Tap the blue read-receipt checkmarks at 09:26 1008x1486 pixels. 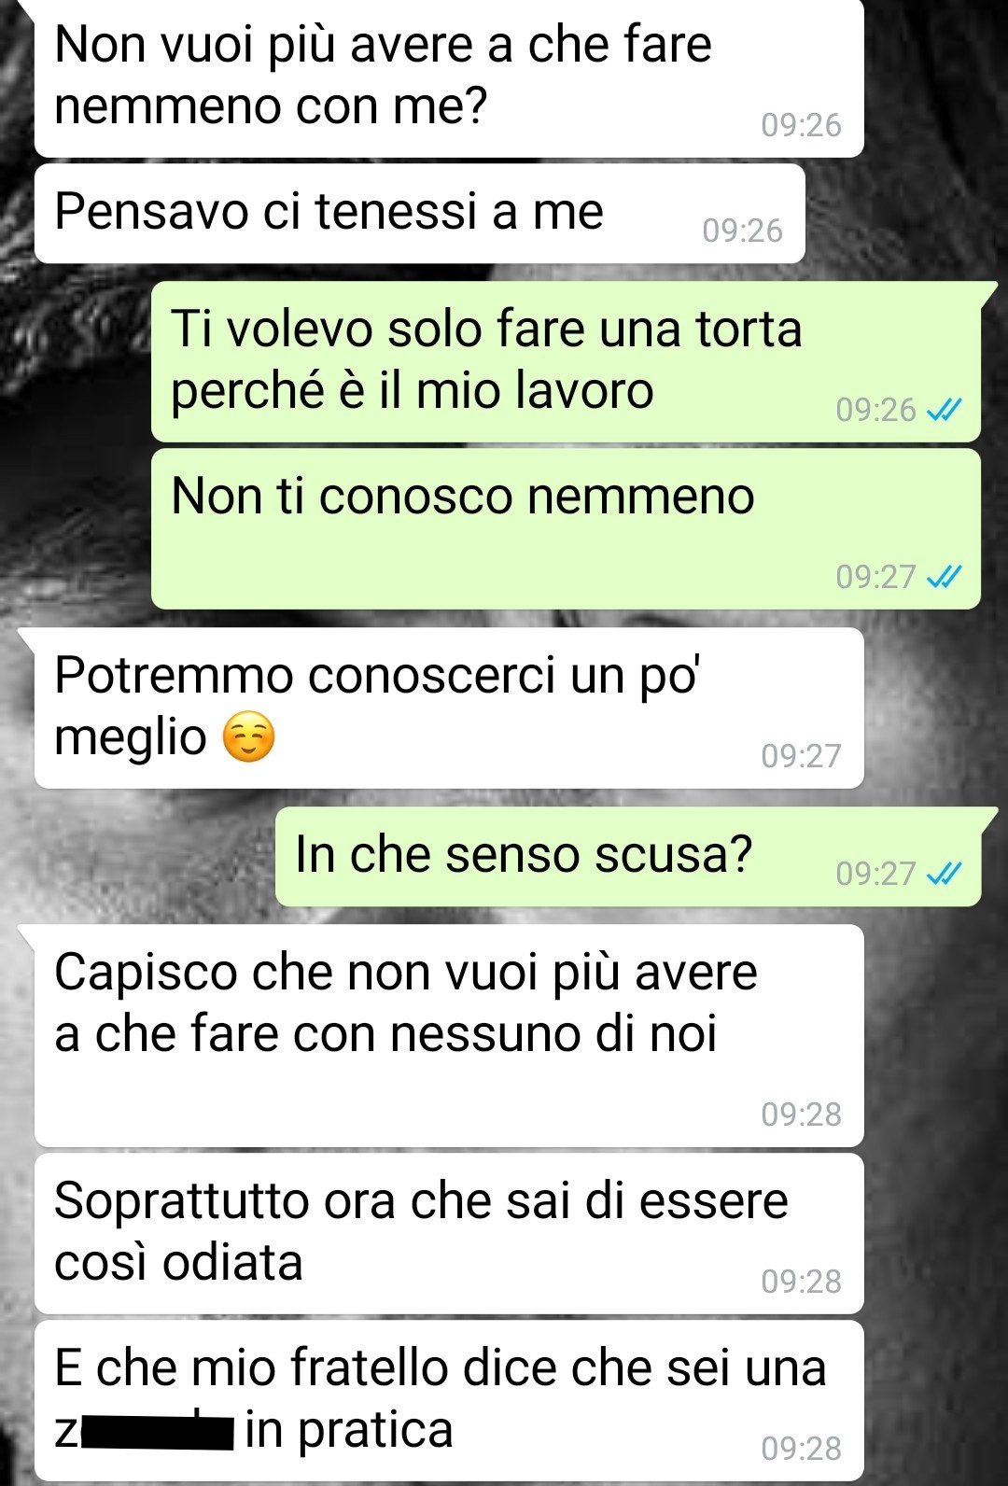pos(944,410)
